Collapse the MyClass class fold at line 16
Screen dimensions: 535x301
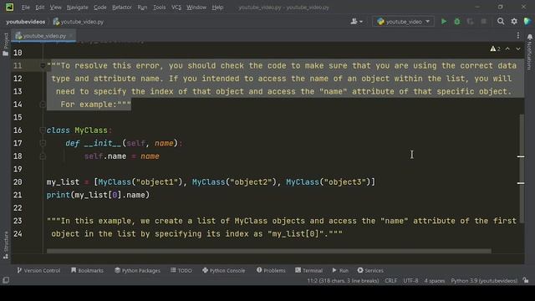click(x=43, y=130)
